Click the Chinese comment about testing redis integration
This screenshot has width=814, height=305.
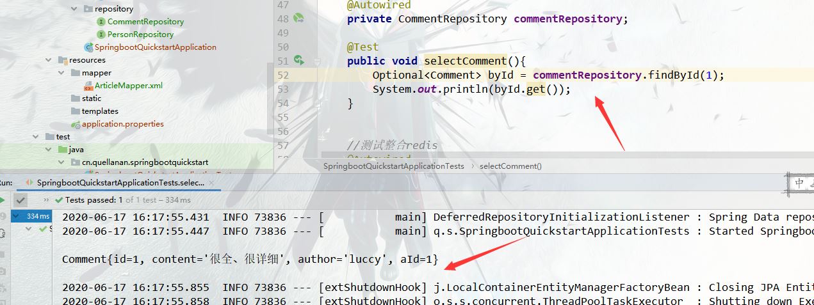(x=393, y=145)
